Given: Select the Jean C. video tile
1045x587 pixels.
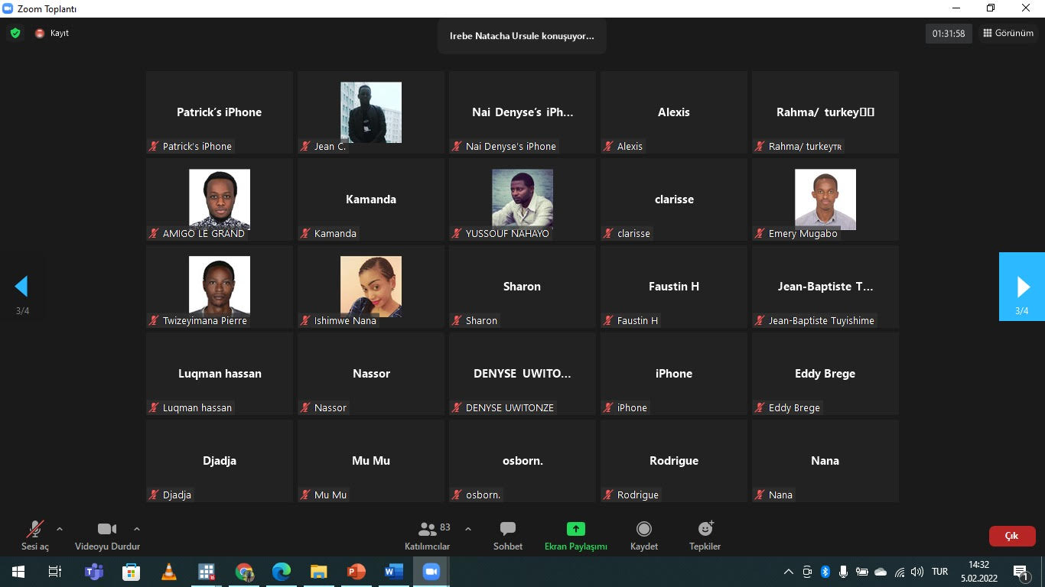Looking at the screenshot, I should [371, 112].
